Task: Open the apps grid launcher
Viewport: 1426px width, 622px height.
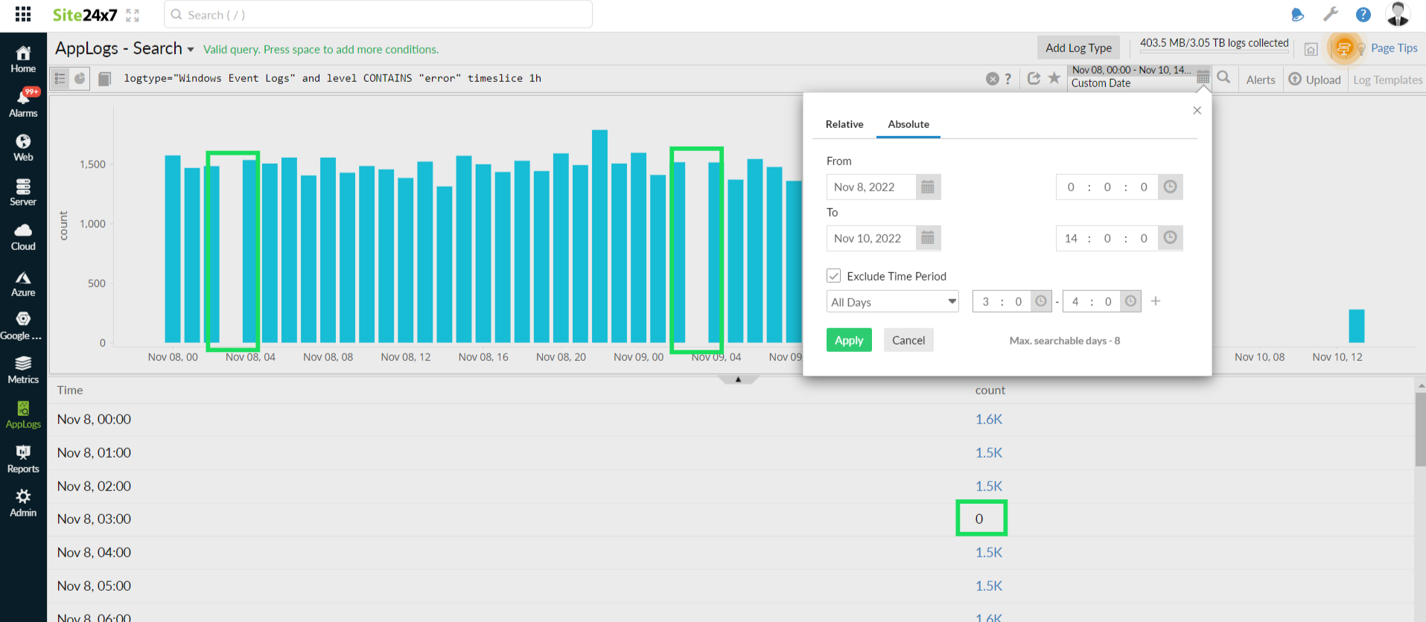Action: tap(23, 14)
